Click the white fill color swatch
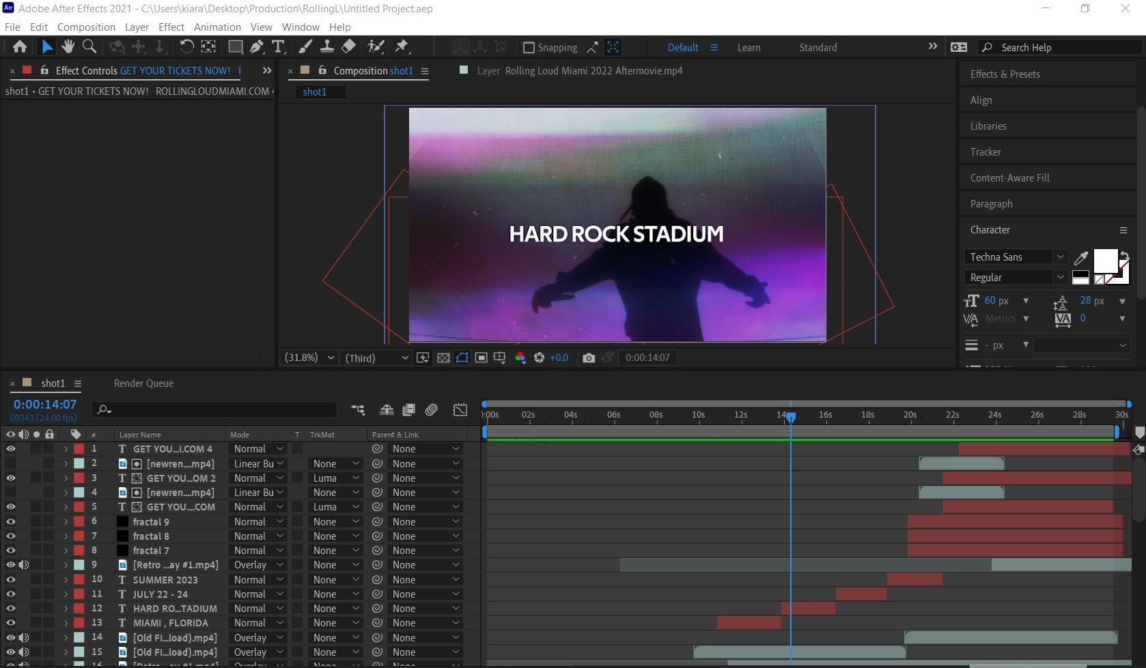Viewport: 1146px width, 668px height. click(1105, 260)
